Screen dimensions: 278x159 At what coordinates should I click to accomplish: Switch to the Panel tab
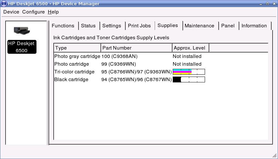pyautogui.click(x=228, y=26)
